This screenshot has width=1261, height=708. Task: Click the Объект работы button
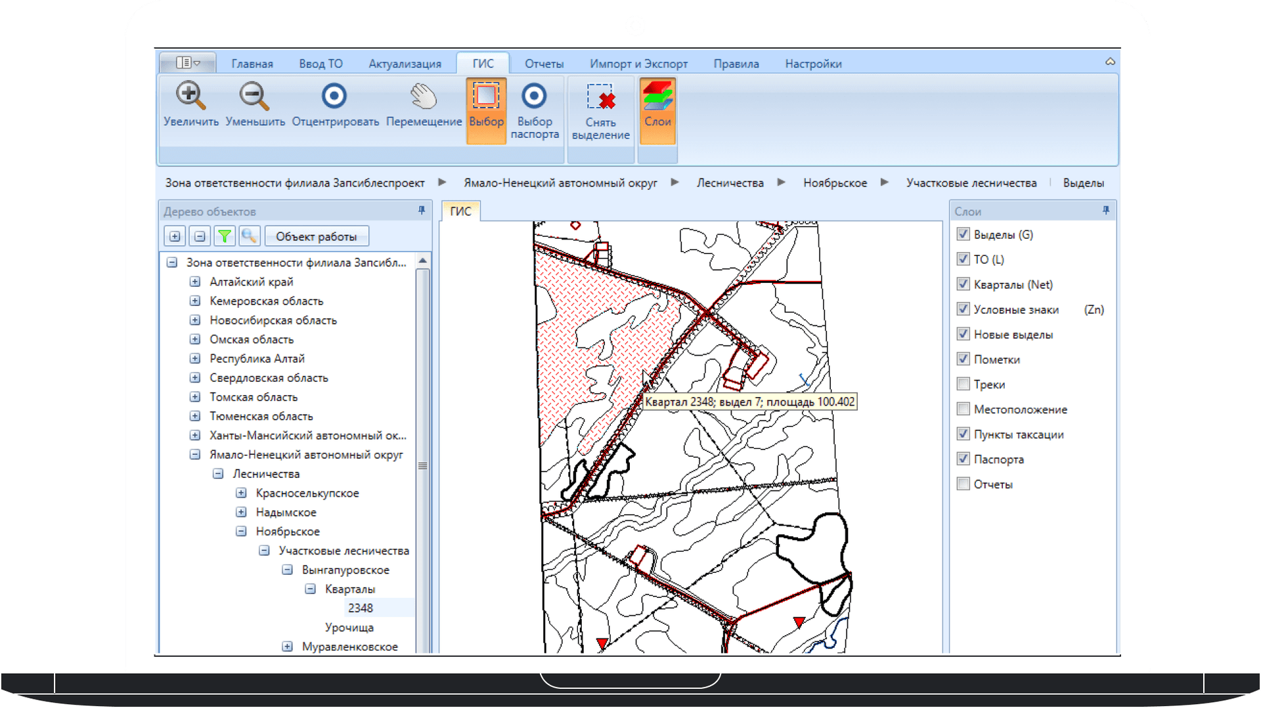tap(317, 236)
